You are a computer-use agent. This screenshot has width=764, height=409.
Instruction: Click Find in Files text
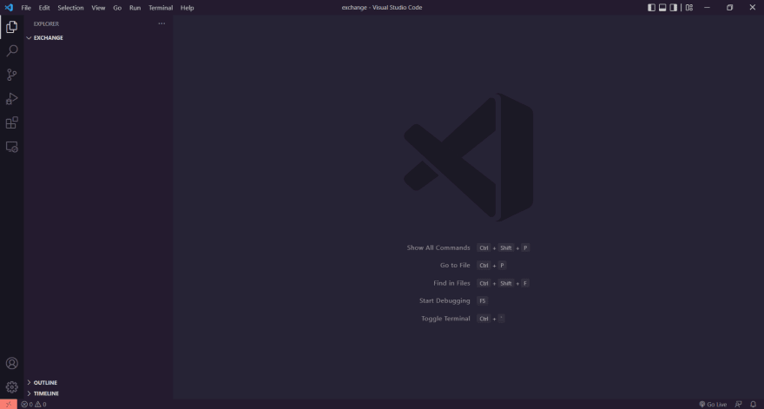451,283
